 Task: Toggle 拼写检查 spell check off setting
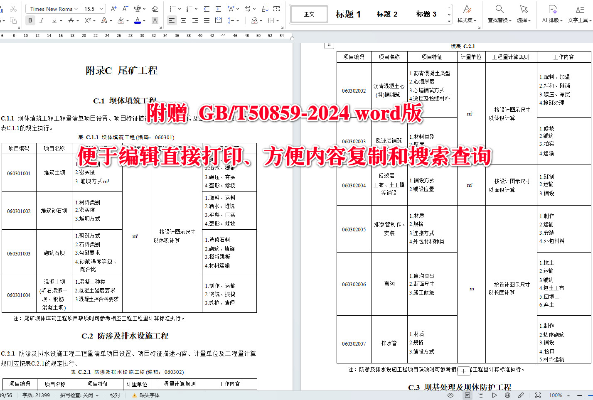pyautogui.click(x=79, y=395)
